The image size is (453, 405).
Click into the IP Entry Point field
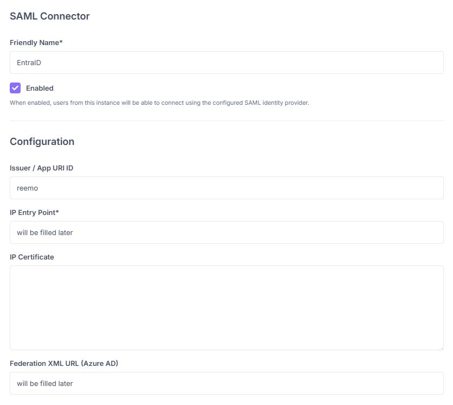(227, 232)
